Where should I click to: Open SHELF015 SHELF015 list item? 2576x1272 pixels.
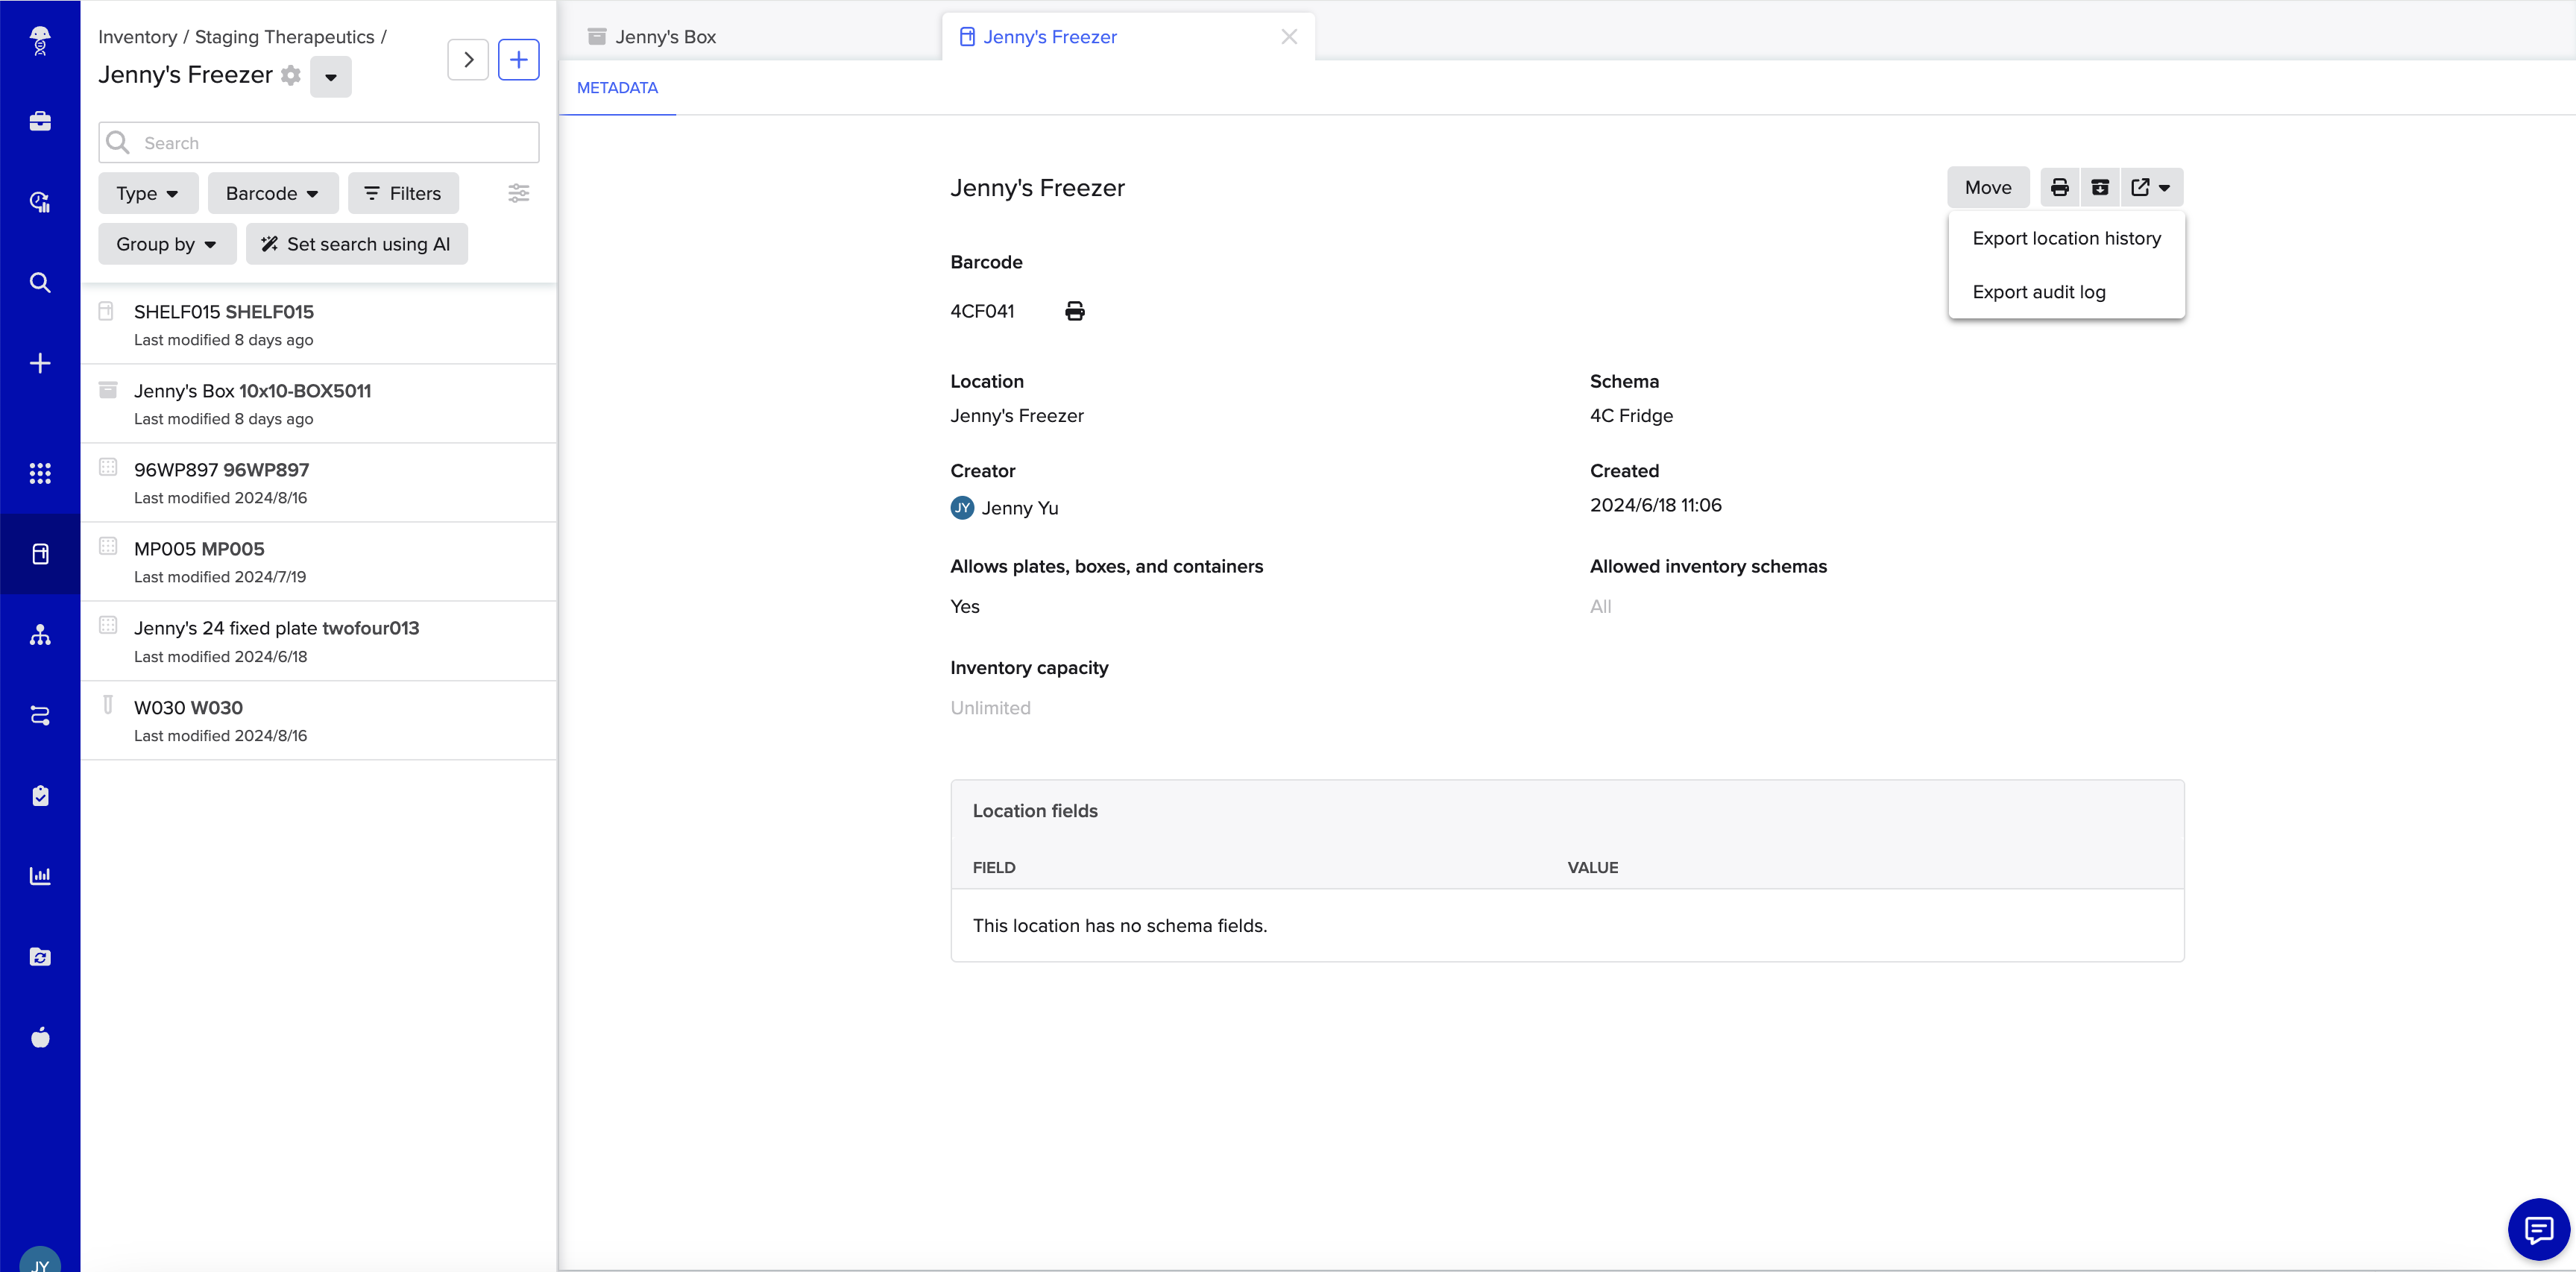click(318, 325)
